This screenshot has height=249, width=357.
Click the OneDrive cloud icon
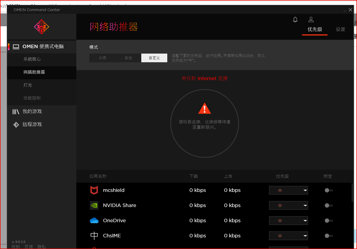(x=94, y=221)
